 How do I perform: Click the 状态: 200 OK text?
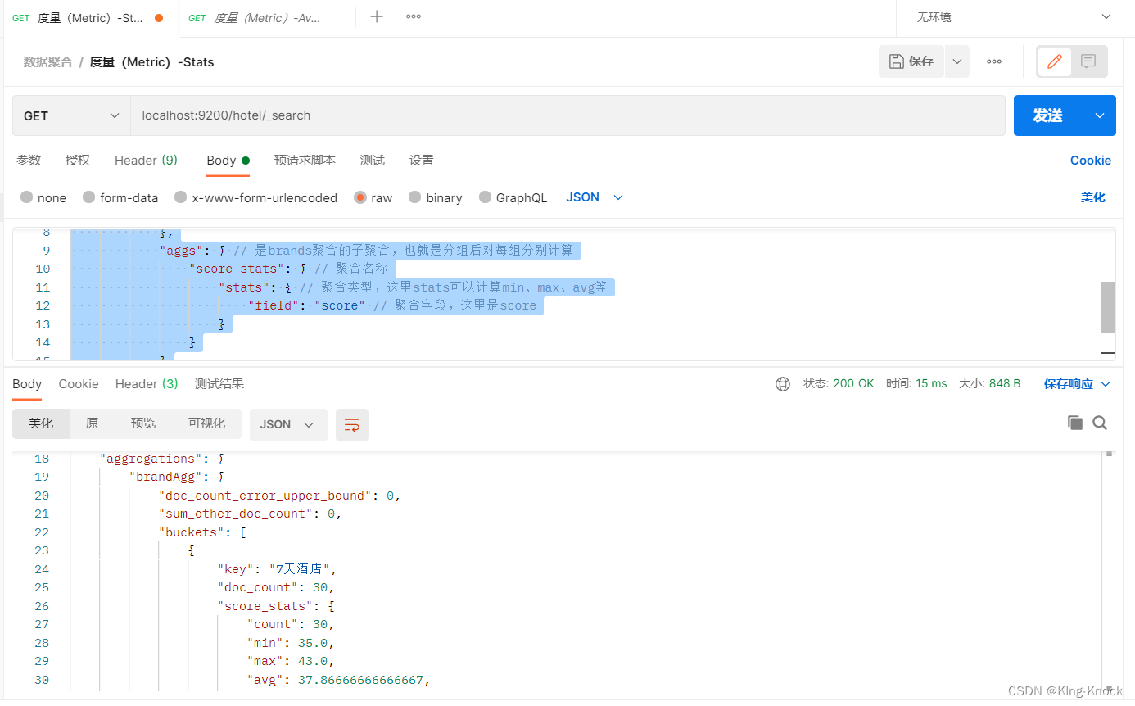[839, 384]
